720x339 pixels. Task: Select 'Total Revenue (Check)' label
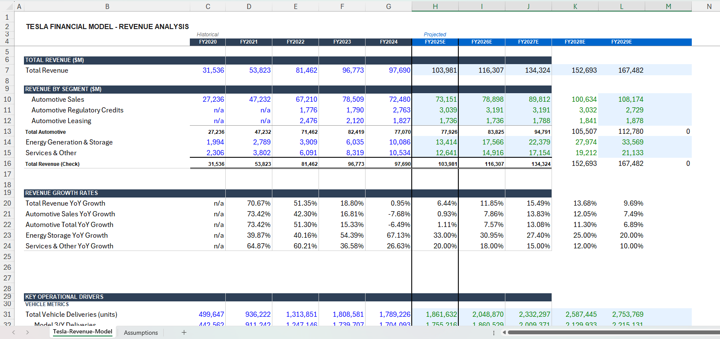click(52, 164)
